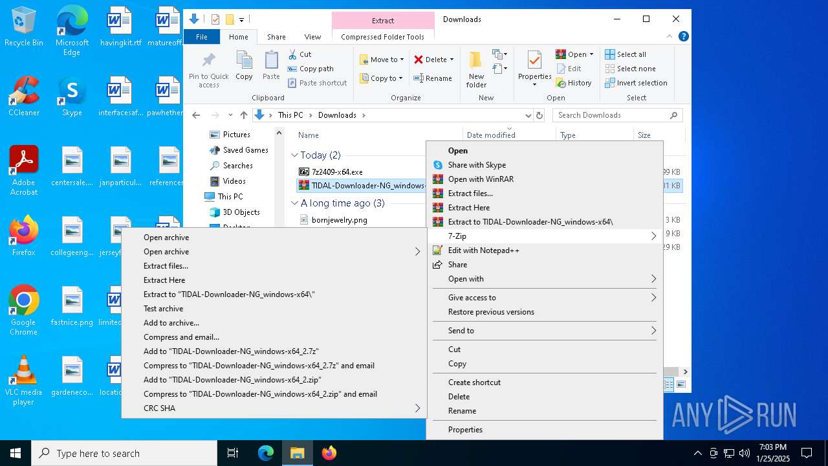The width and height of the screenshot is (828, 466).
Task: Click Create shortcut in context menu
Action: [x=474, y=383]
